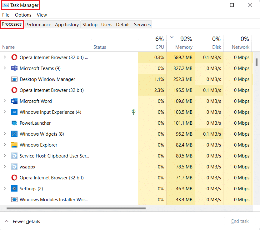Click the Opera Internet Browser process icon

coord(14,57)
